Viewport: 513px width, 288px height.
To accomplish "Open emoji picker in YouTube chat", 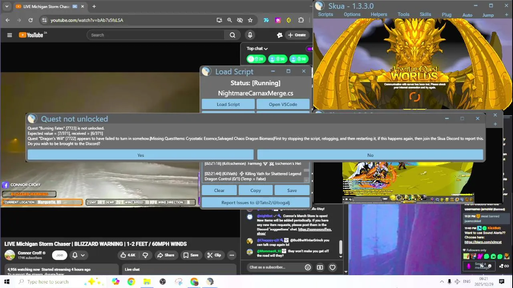I will tap(308, 267).
